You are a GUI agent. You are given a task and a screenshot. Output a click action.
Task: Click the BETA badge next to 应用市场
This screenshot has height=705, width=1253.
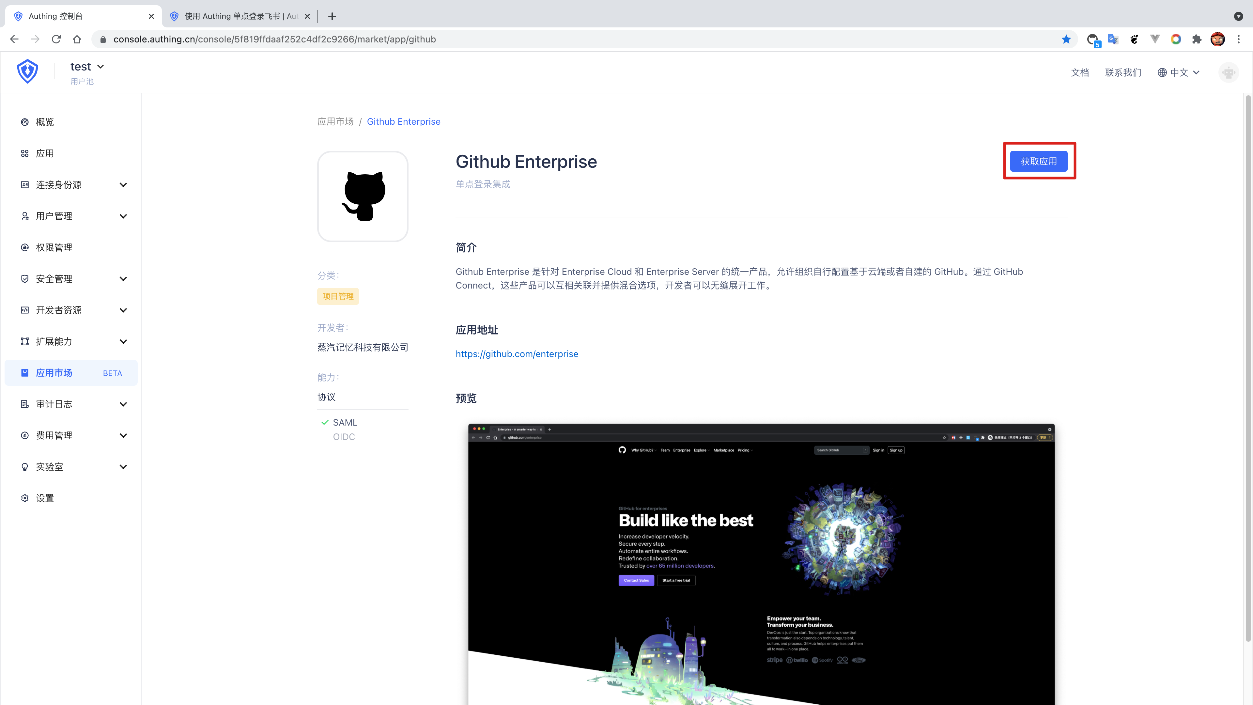point(112,373)
